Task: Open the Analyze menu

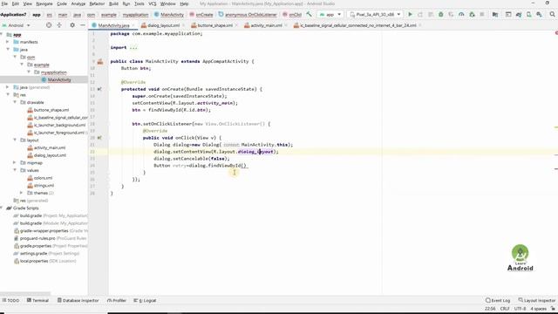Action: pos(78,3)
